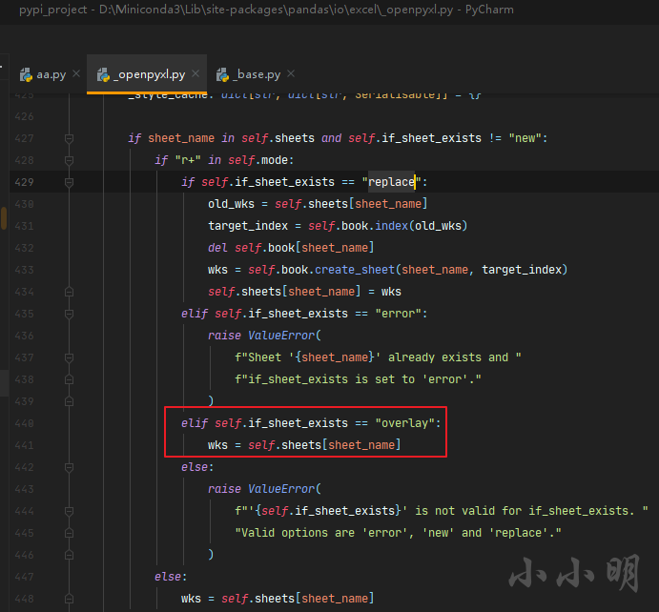The image size is (659, 612).
Task: Click the "Valid options are" string line 445
Action: [398, 533]
